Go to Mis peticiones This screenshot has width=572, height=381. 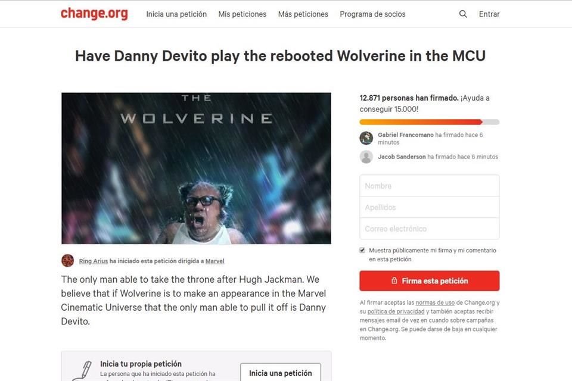point(243,14)
